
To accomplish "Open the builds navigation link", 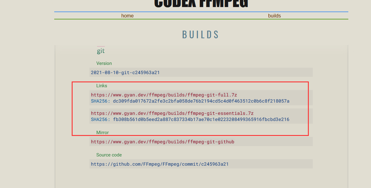I will coord(274,16).
